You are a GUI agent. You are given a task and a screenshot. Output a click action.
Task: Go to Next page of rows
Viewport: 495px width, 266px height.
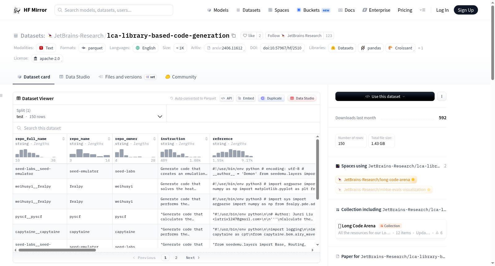point(193,258)
